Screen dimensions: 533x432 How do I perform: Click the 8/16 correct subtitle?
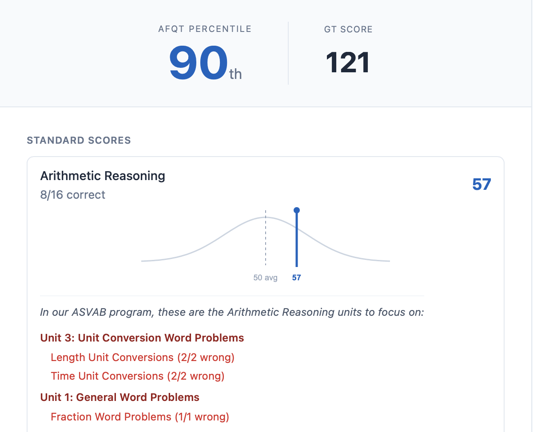coord(73,195)
